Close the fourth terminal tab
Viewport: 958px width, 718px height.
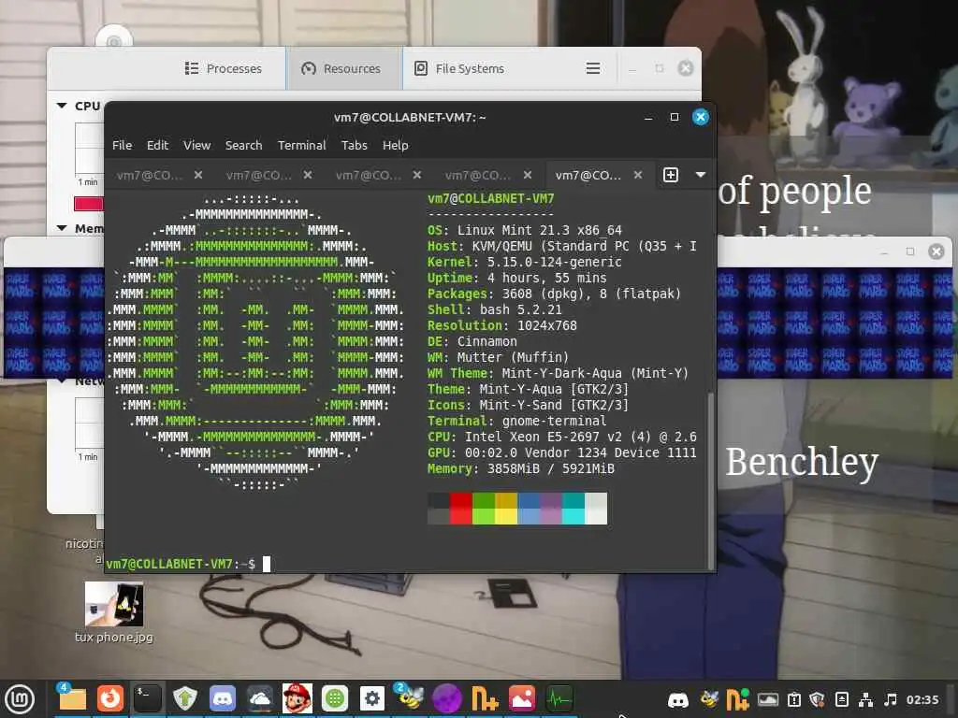[528, 175]
